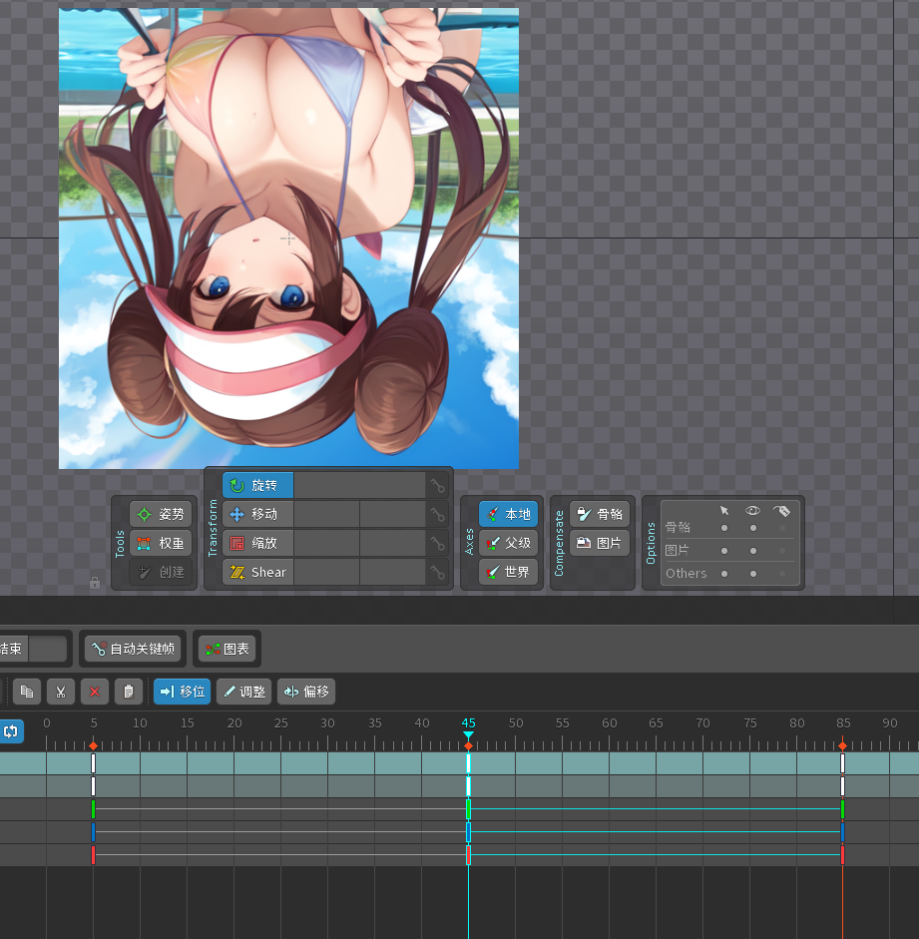
Task: Toggle the 骨骼 visibility option dot
Action: tap(753, 528)
